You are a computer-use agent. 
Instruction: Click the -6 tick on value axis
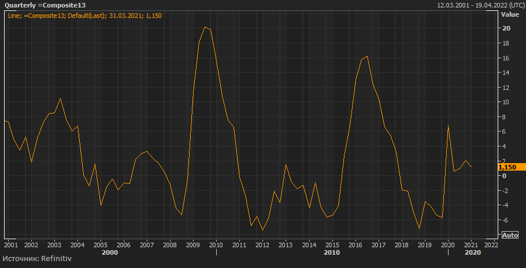click(x=506, y=220)
